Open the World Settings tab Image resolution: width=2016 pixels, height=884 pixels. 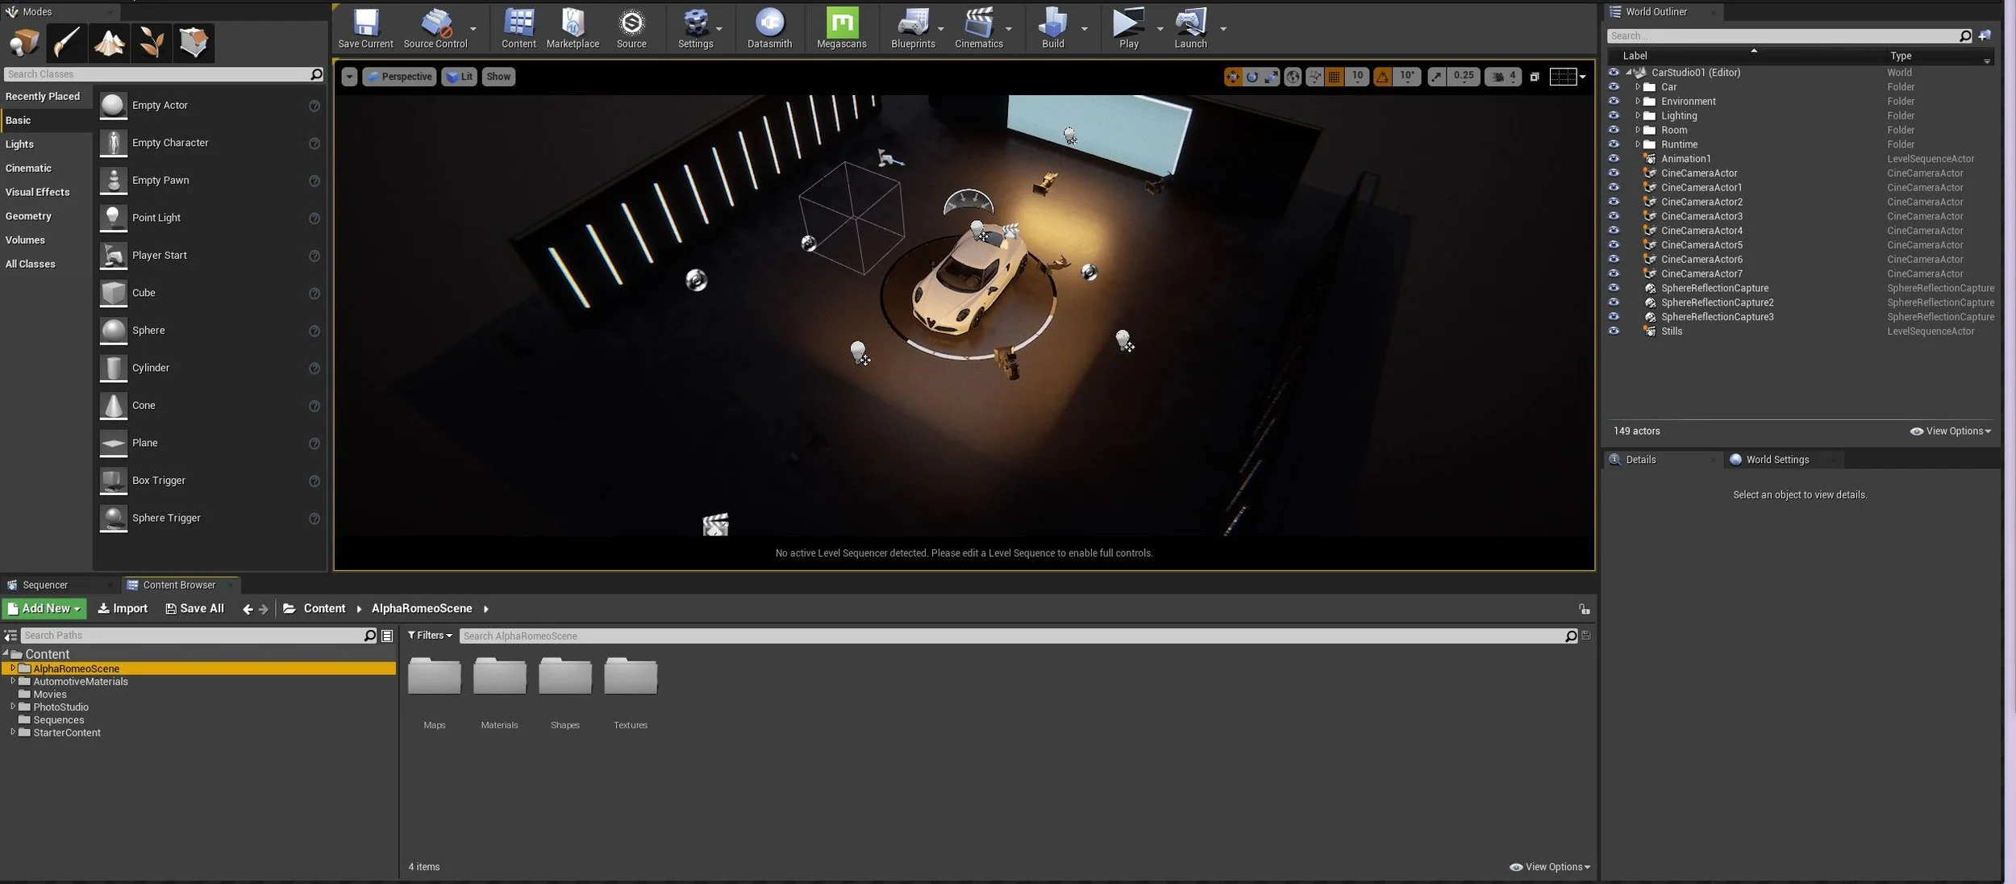pos(1776,460)
